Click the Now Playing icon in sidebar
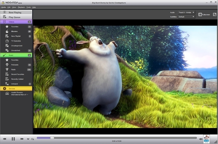Viewport: 218px width, 144px height. tap(4, 12)
